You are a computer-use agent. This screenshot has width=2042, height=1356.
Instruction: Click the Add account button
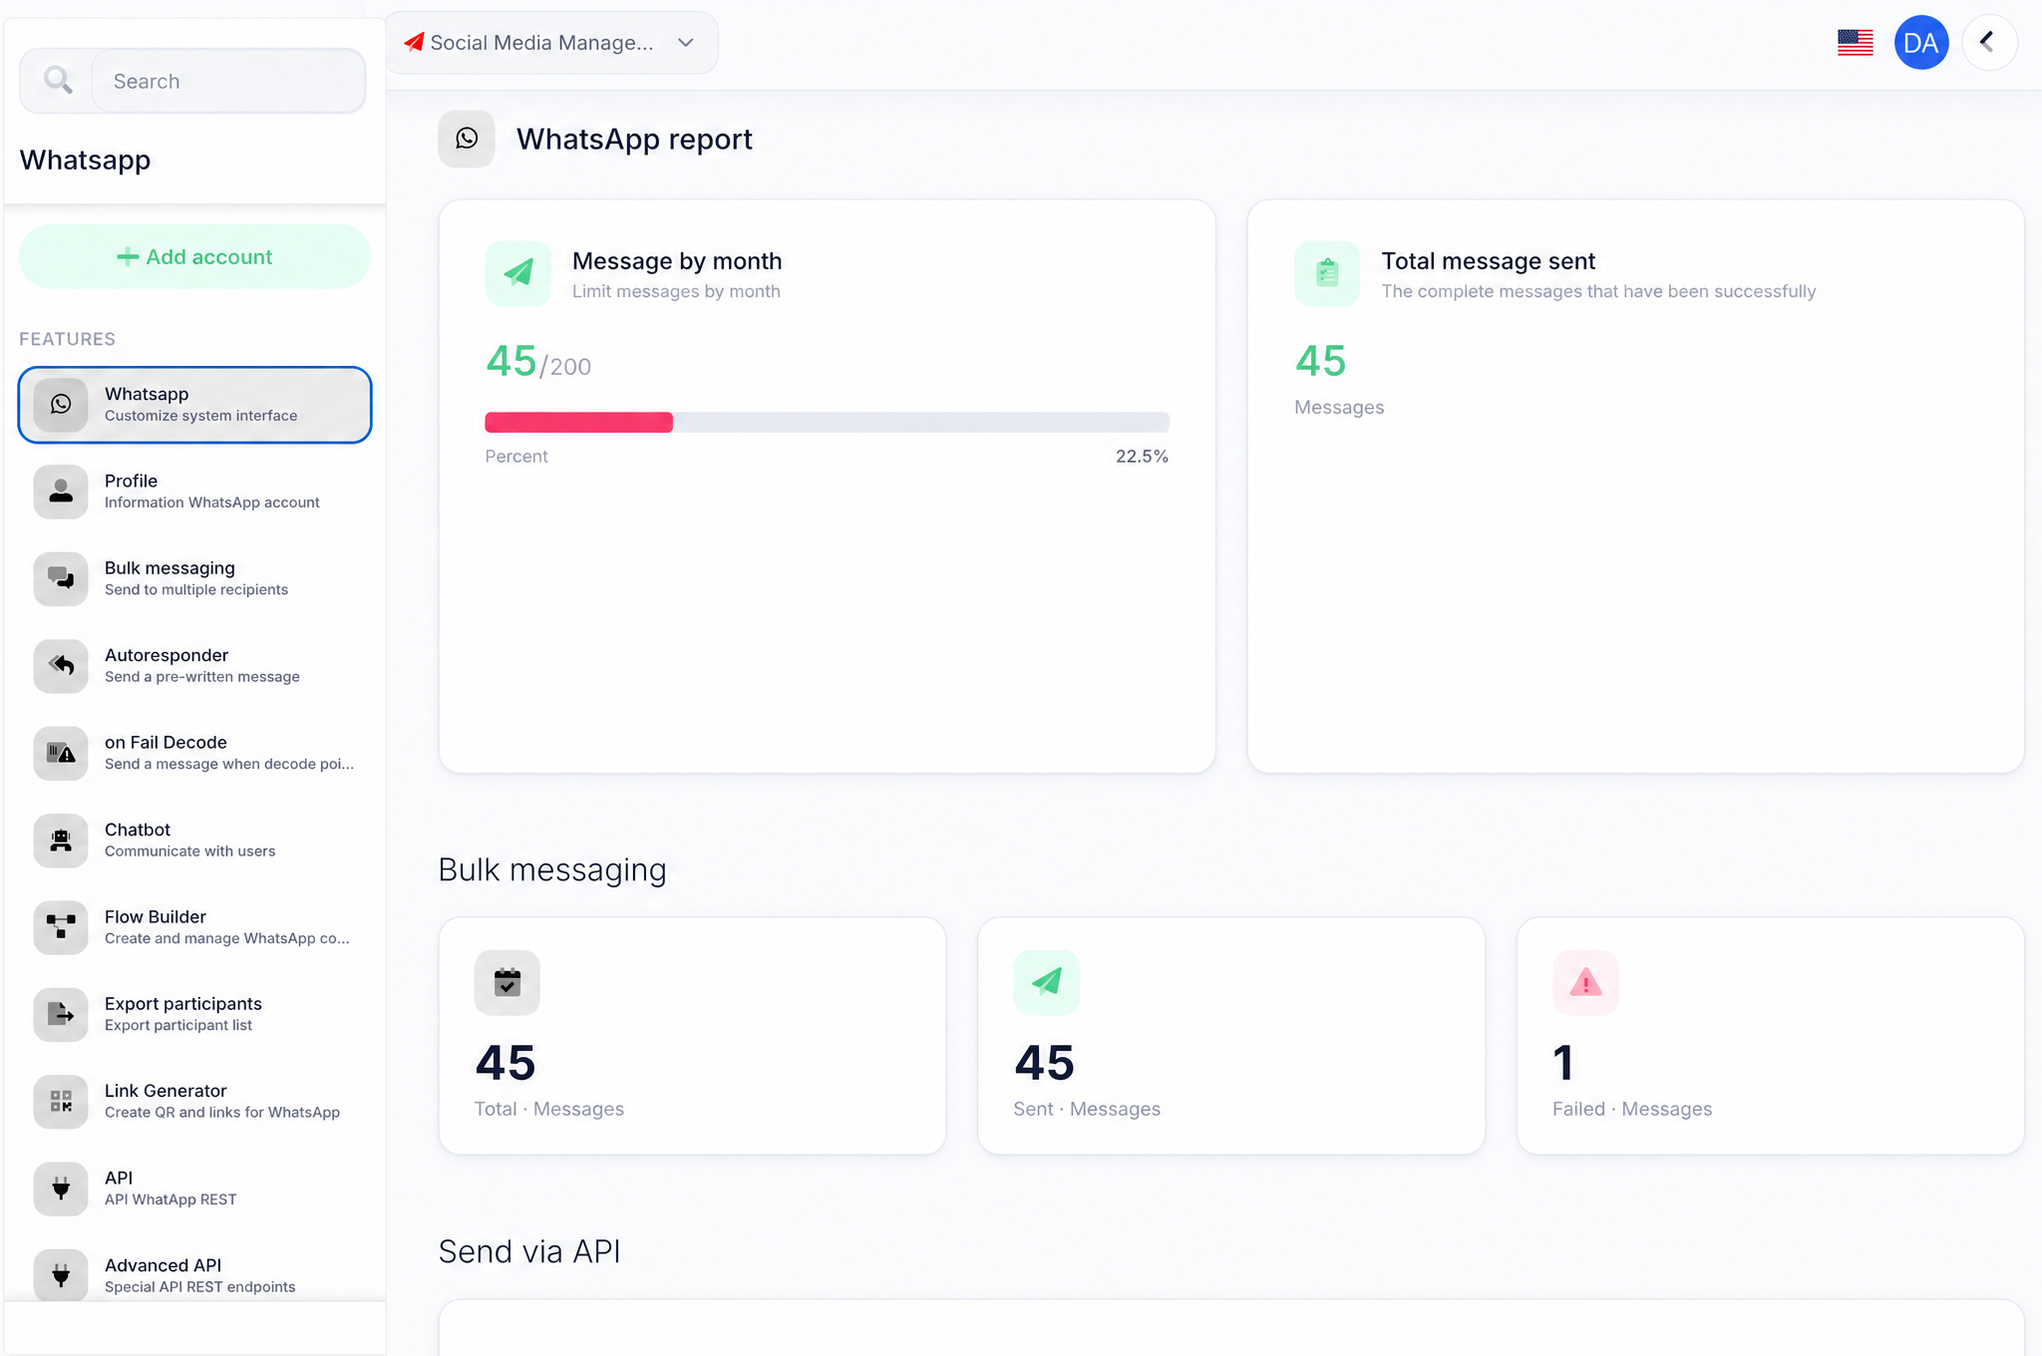click(195, 256)
